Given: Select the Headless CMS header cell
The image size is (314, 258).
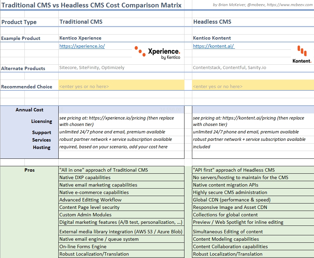Looking at the screenshot, I should [x=253, y=22].
